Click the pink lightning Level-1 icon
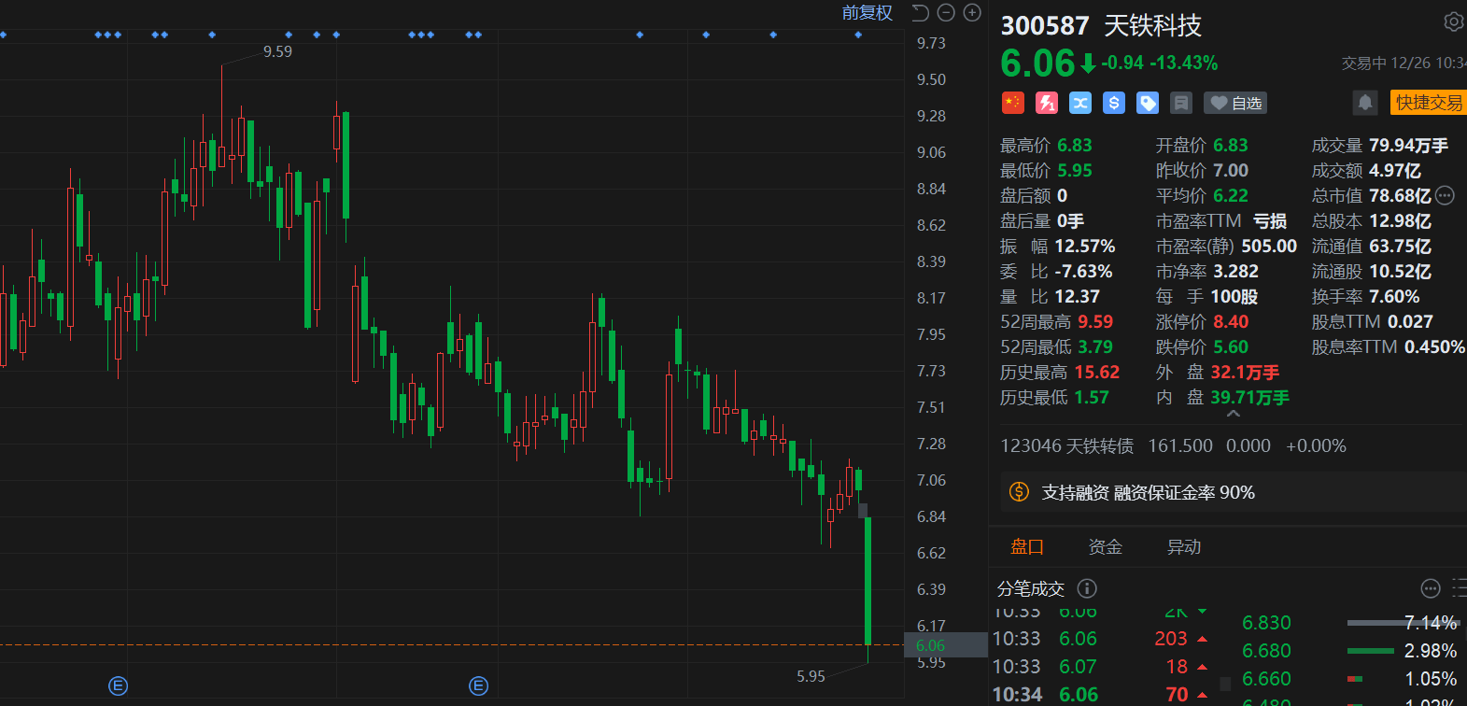Viewport: 1467px width, 706px height. (1047, 103)
